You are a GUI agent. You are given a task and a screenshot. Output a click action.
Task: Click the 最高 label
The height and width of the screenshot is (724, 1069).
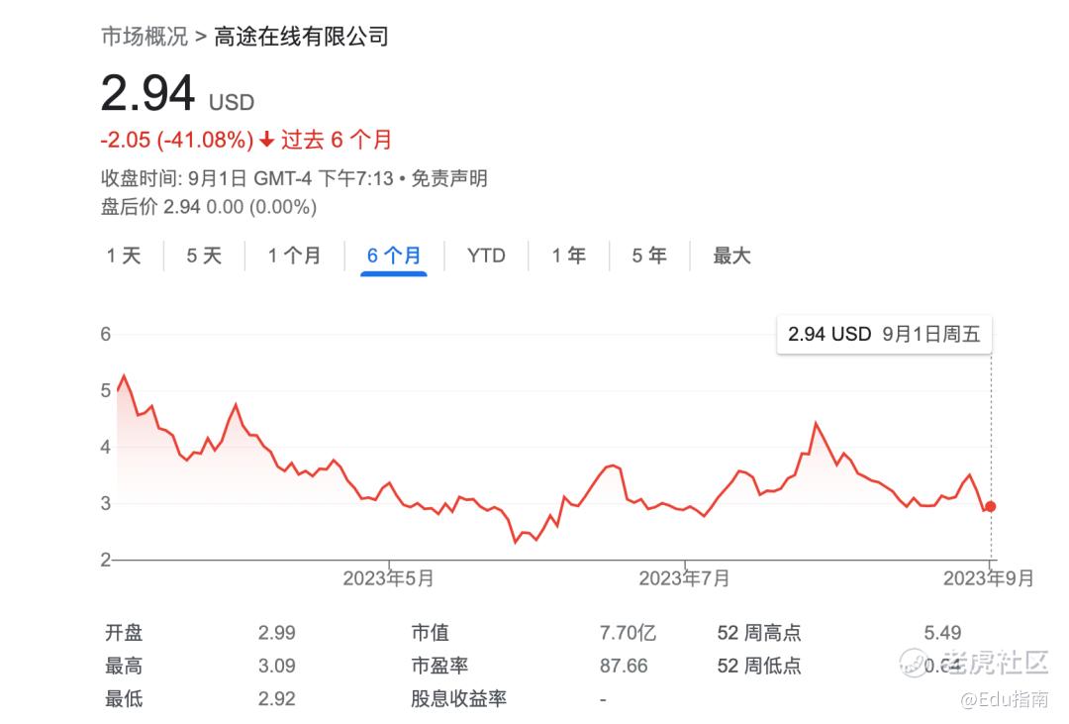tap(124, 666)
